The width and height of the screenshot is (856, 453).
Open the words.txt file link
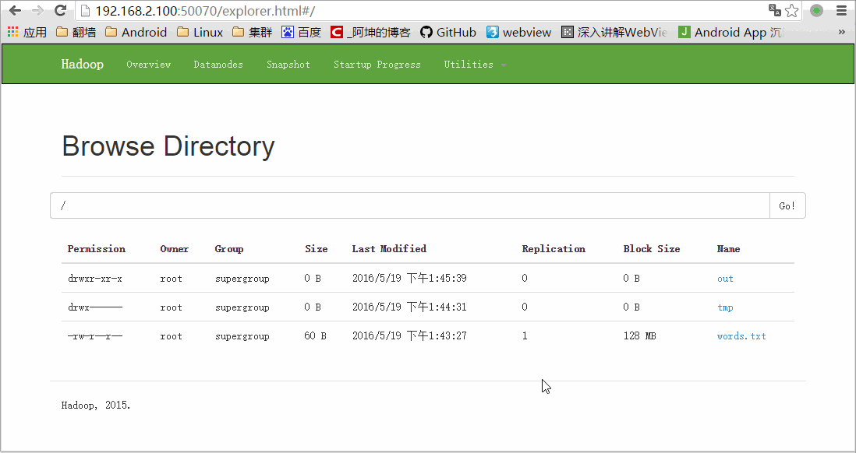pos(741,335)
